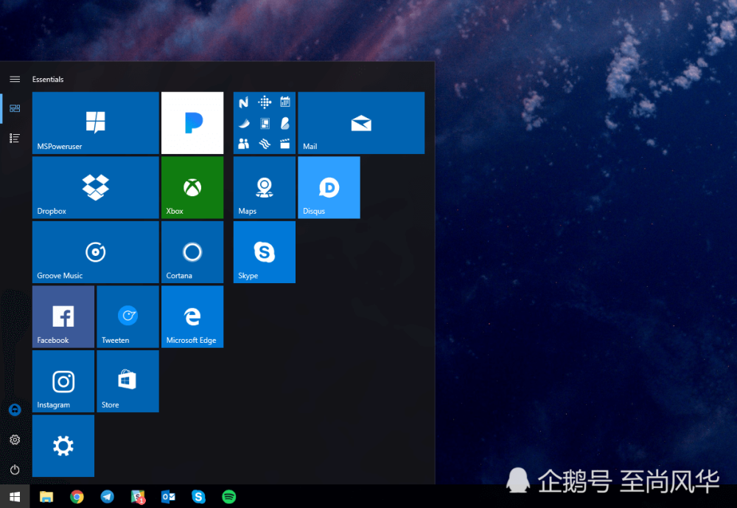
Task: Switch to pinned tiles view
Action: point(15,108)
